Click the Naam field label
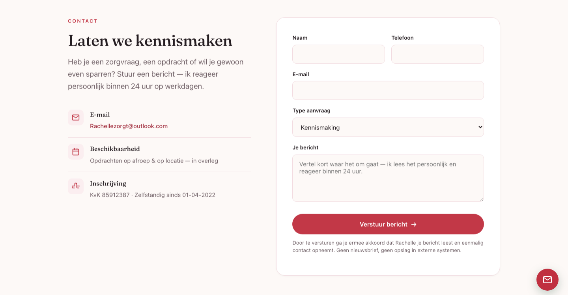 300,38
